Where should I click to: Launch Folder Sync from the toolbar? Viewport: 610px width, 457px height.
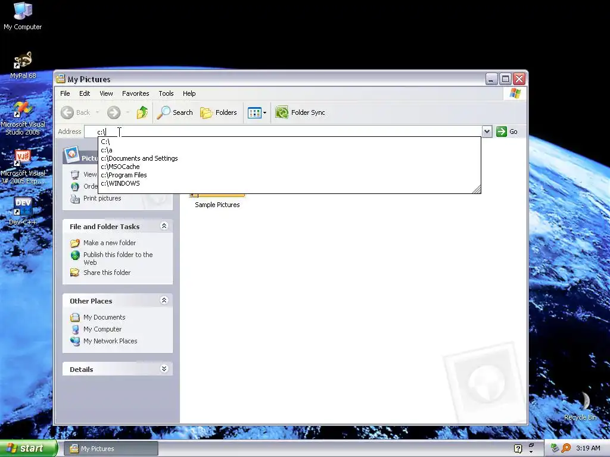[300, 112]
